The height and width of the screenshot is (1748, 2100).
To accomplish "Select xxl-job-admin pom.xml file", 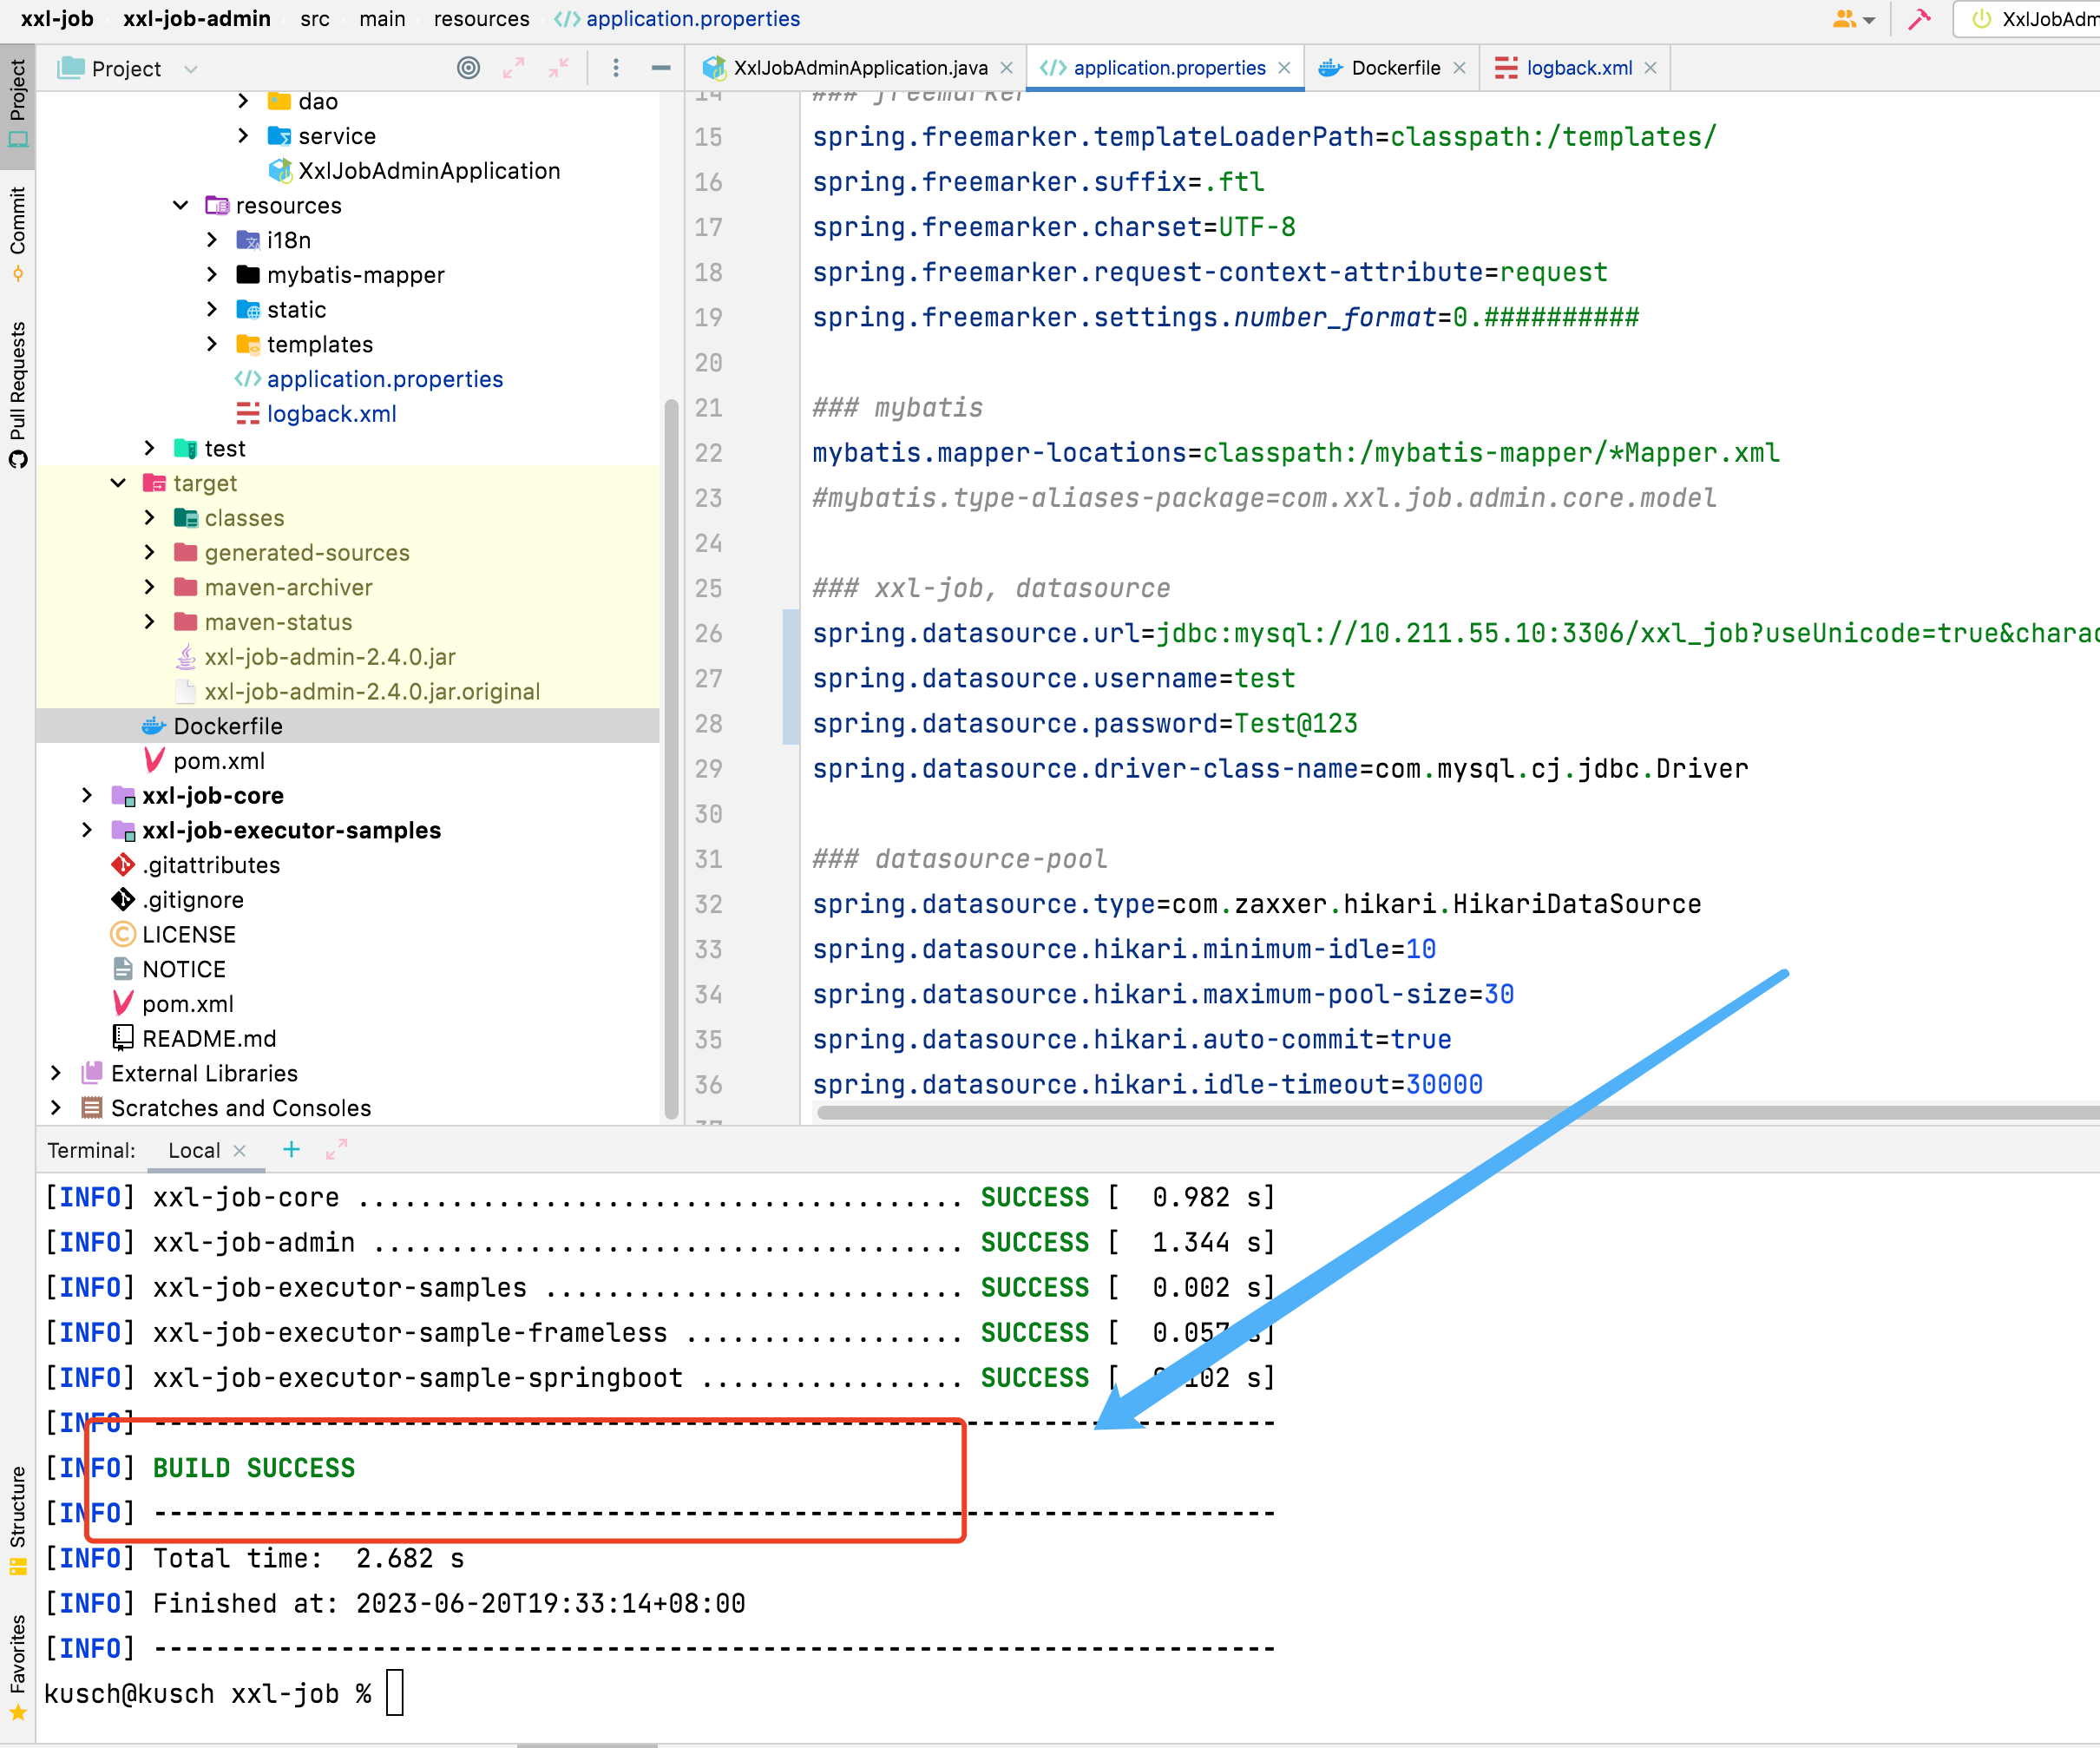I will pyautogui.click(x=204, y=760).
